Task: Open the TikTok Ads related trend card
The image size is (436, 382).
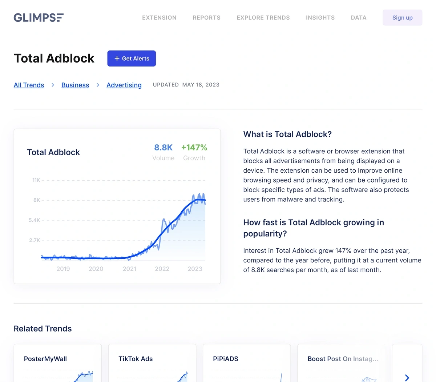Action: pos(152,363)
